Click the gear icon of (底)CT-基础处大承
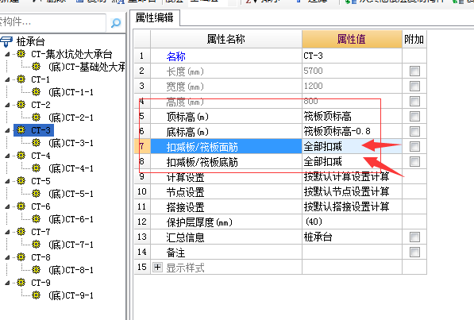The width and height of the screenshot is (474, 320). [x=36, y=66]
